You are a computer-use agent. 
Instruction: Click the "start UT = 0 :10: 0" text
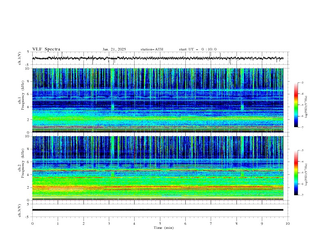(198, 49)
